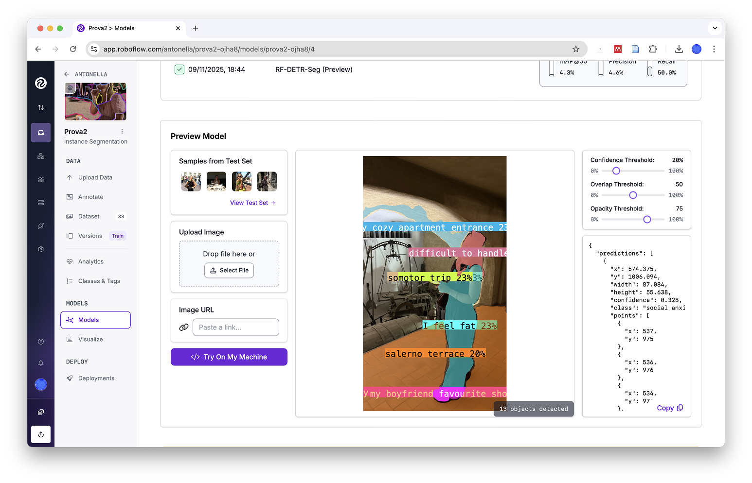Click the 13 objects detected label
The height and width of the screenshot is (483, 752).
point(534,409)
